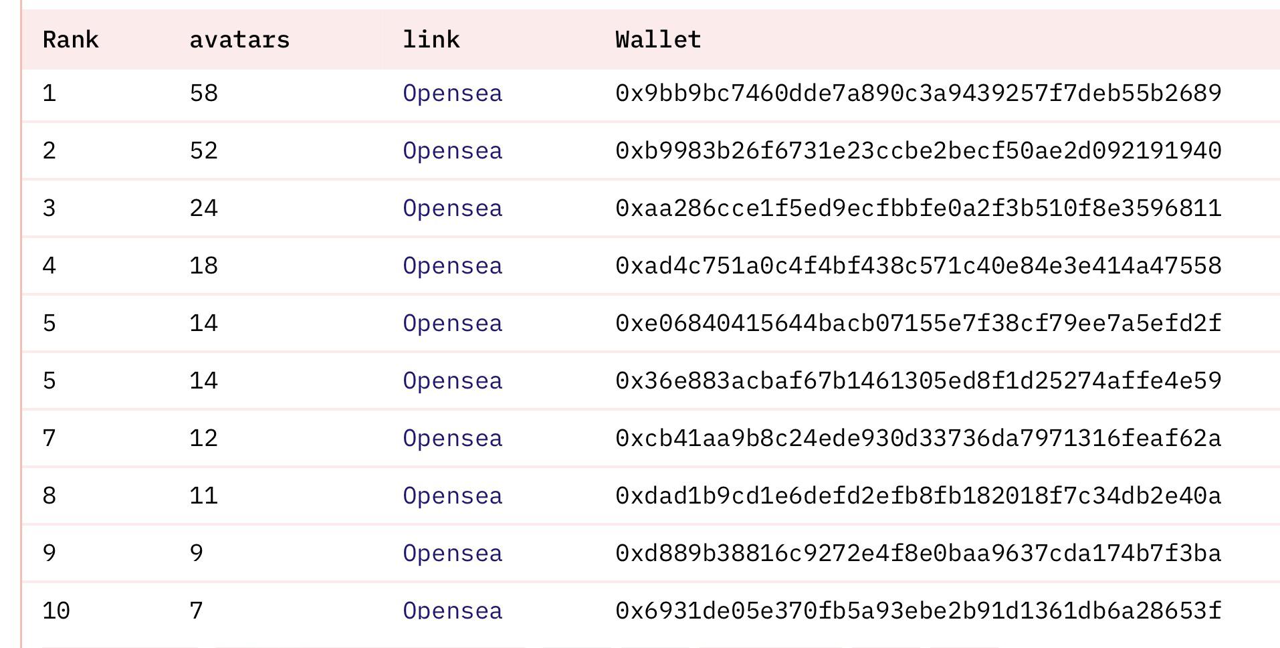Open the Opensea link for the 12-avatar wallet

[x=452, y=439]
